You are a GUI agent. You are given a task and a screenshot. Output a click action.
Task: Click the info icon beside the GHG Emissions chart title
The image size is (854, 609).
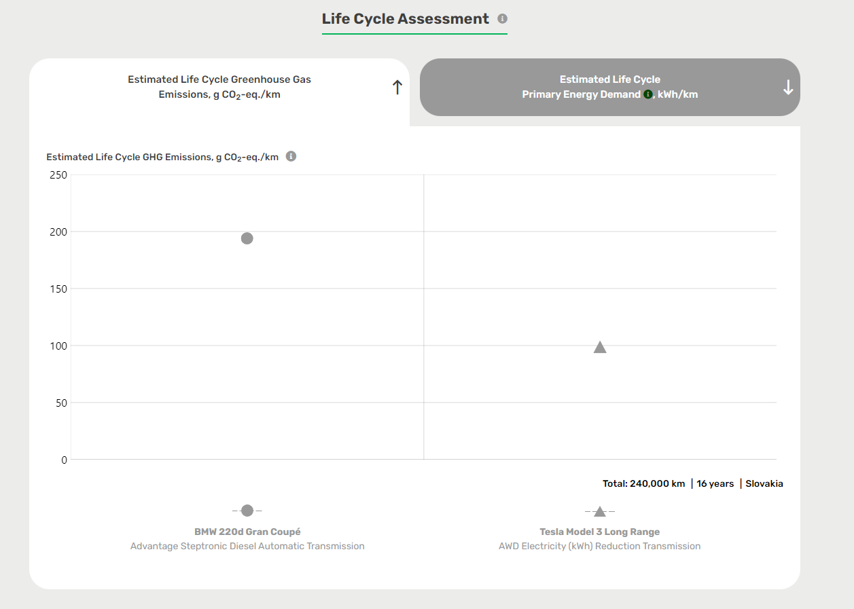click(x=291, y=156)
